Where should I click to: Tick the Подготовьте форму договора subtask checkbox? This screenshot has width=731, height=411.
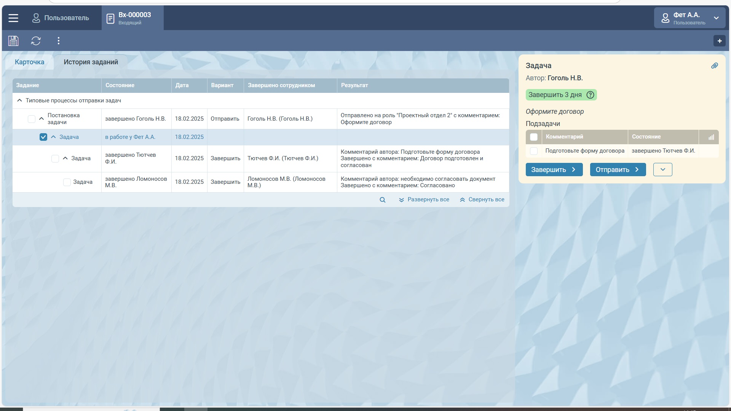click(x=534, y=151)
